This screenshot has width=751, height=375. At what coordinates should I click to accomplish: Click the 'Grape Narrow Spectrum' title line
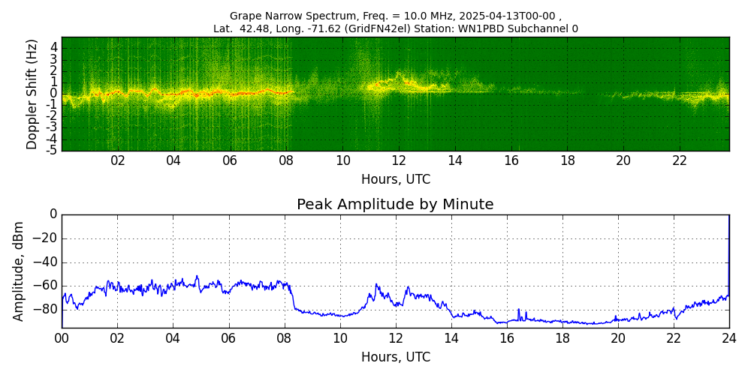[395, 16]
